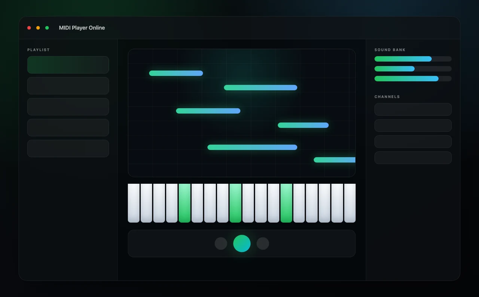
Task: Click the PLAYLIST heading
Action: pos(39,50)
